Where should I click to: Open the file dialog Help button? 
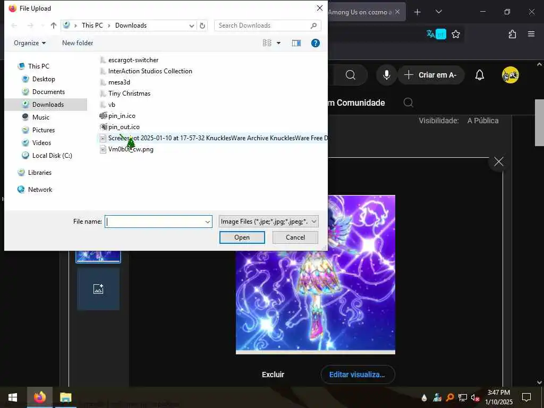(x=316, y=43)
